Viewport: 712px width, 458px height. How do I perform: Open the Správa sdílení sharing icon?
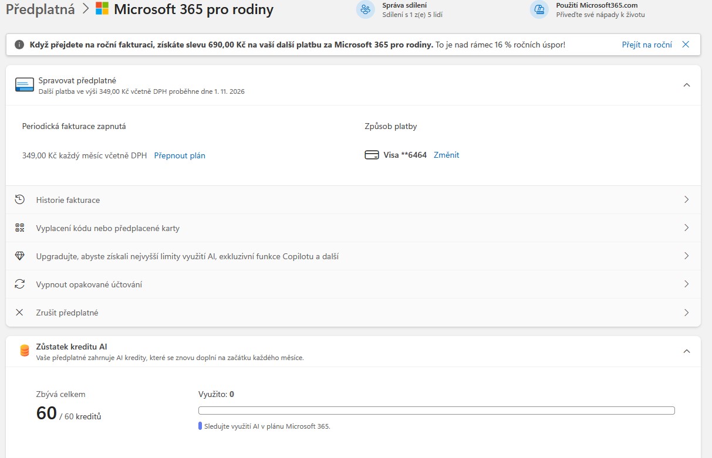tap(365, 9)
